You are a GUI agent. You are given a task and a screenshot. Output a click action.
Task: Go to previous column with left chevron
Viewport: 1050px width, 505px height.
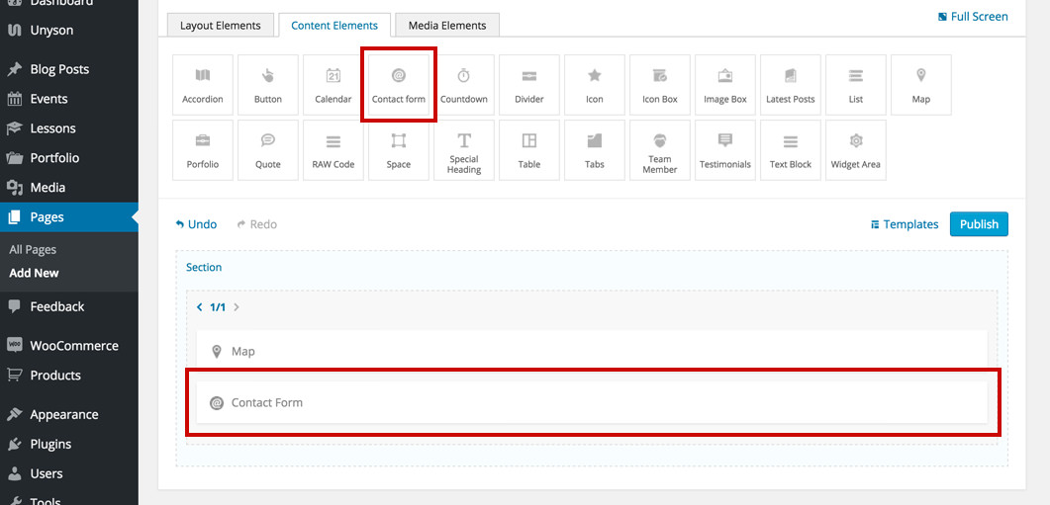pyautogui.click(x=199, y=307)
